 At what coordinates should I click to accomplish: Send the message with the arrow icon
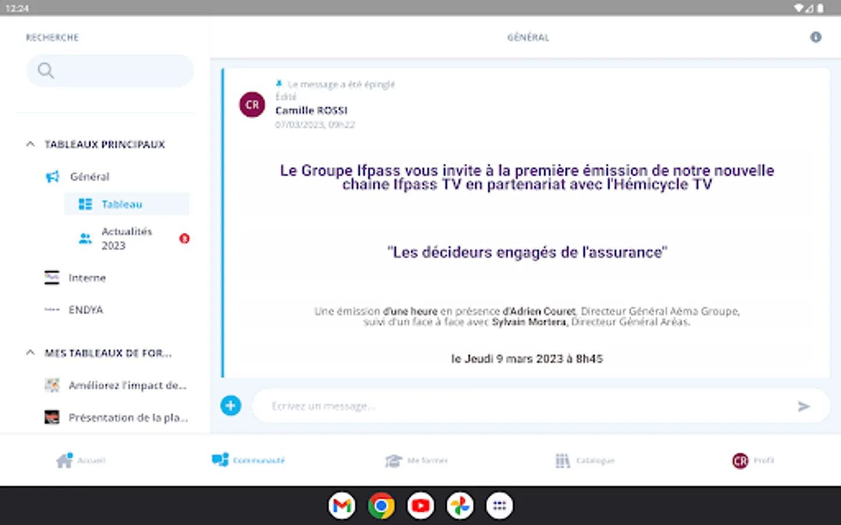(x=804, y=406)
